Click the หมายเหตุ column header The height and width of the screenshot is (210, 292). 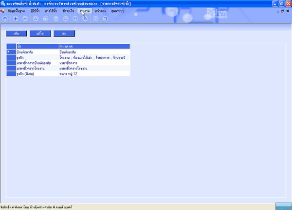tap(93, 46)
